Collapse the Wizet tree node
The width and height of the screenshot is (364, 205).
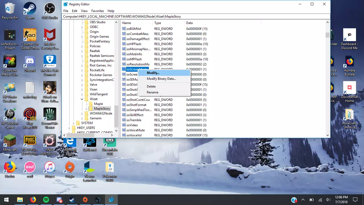click(82, 99)
